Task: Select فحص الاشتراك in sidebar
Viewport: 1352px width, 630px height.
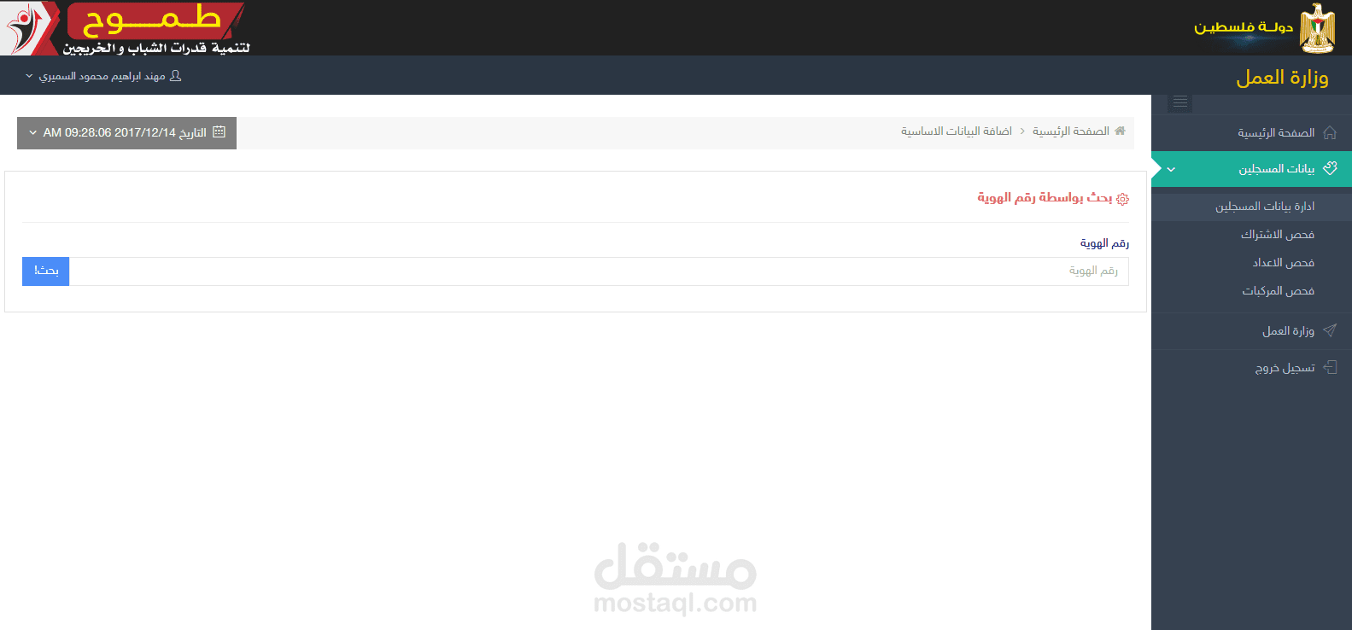Action: point(1278,235)
